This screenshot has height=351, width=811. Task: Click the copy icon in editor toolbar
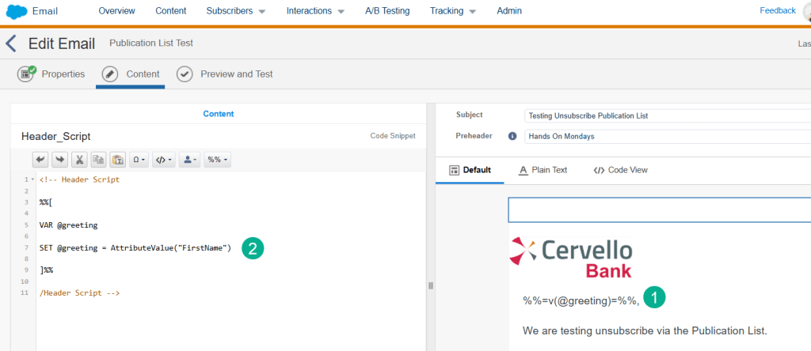coord(98,160)
